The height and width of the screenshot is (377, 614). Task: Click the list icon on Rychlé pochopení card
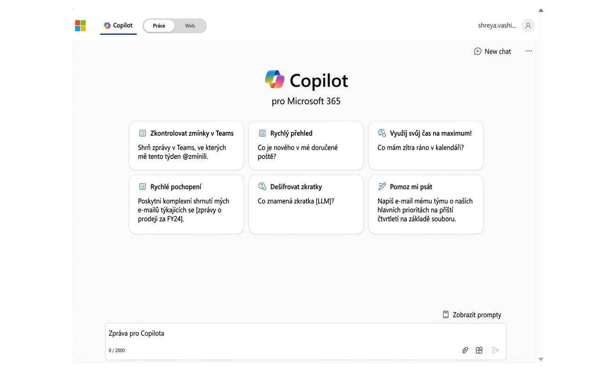tap(142, 187)
